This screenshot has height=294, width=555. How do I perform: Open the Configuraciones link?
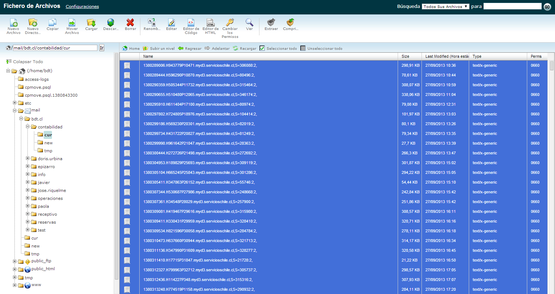tap(82, 6)
